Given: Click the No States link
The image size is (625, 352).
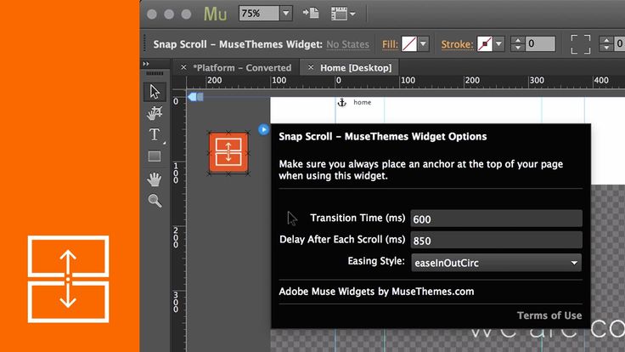Looking at the screenshot, I should coord(347,44).
